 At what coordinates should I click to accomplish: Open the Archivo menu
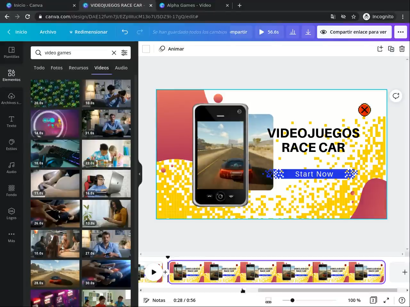click(48, 32)
